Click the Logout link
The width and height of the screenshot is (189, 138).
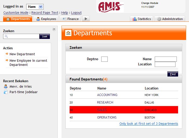[x=76, y=12]
